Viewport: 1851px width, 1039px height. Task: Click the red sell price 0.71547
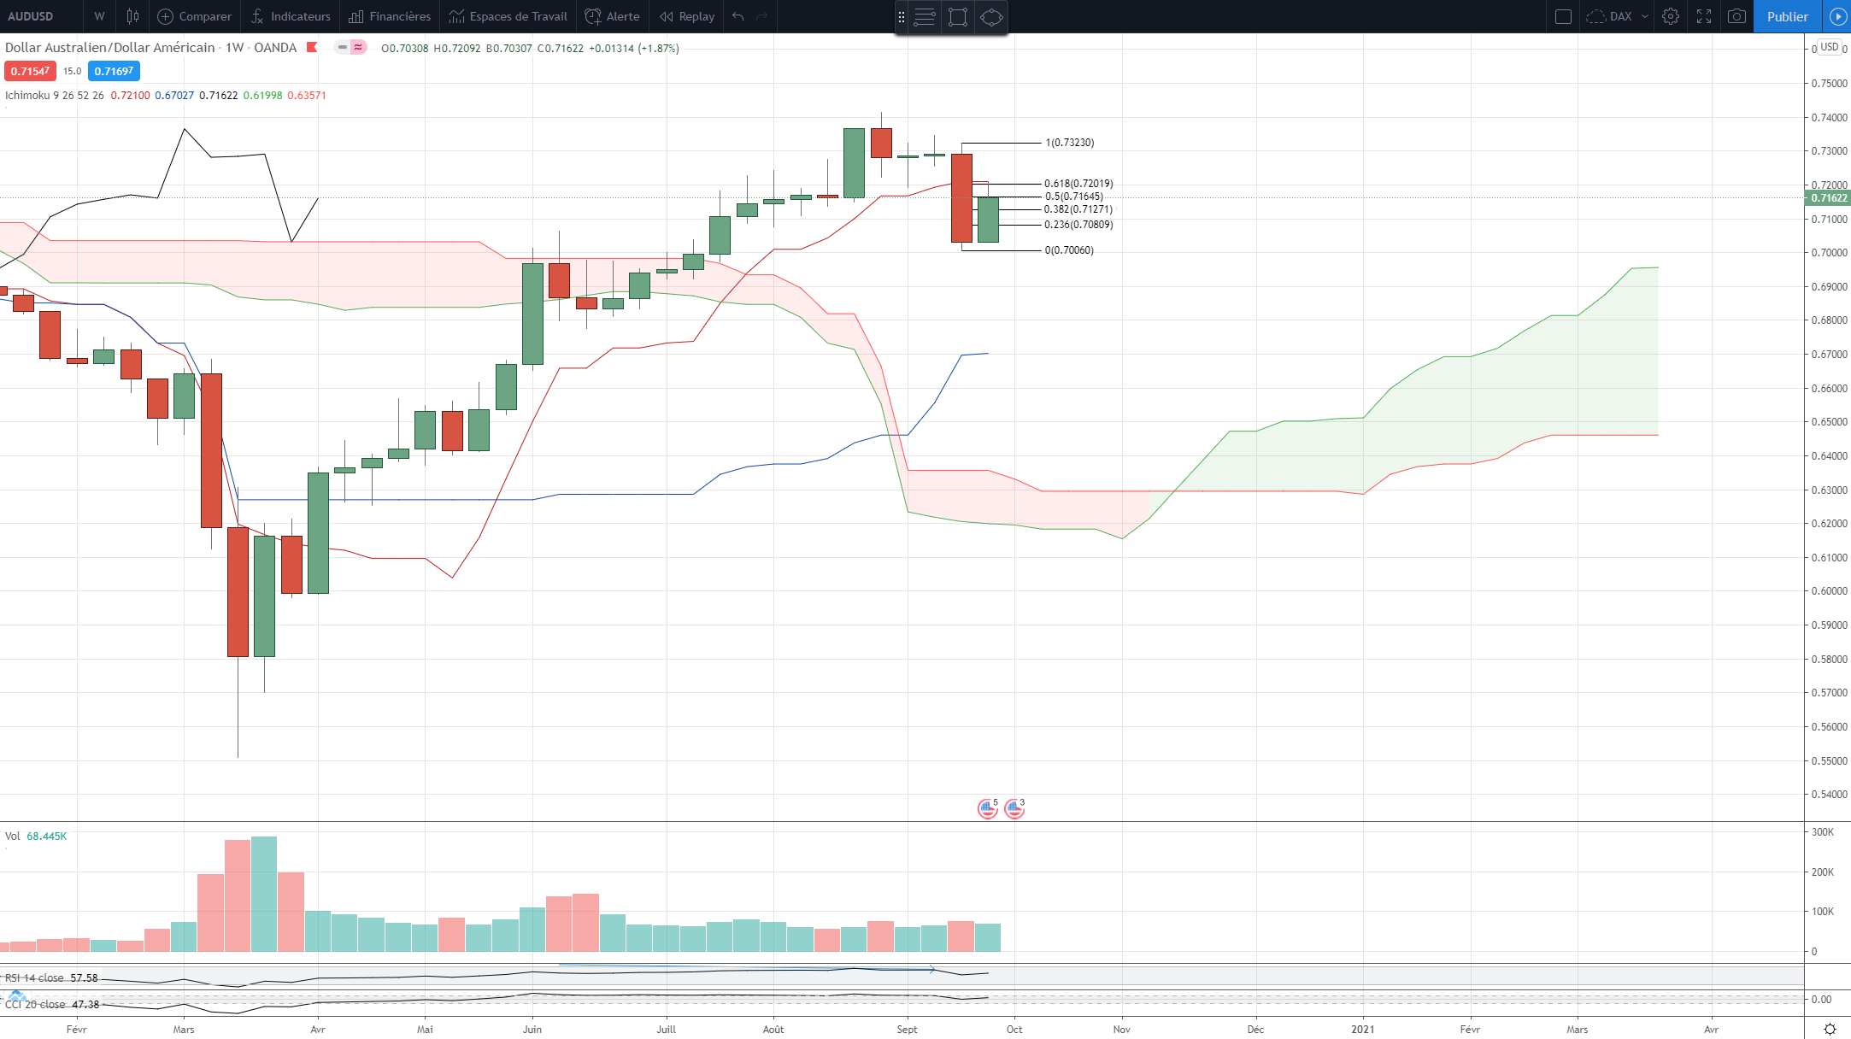point(31,71)
